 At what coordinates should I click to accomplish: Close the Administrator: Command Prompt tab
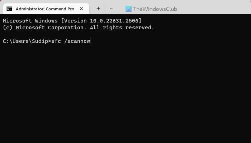click(x=82, y=9)
